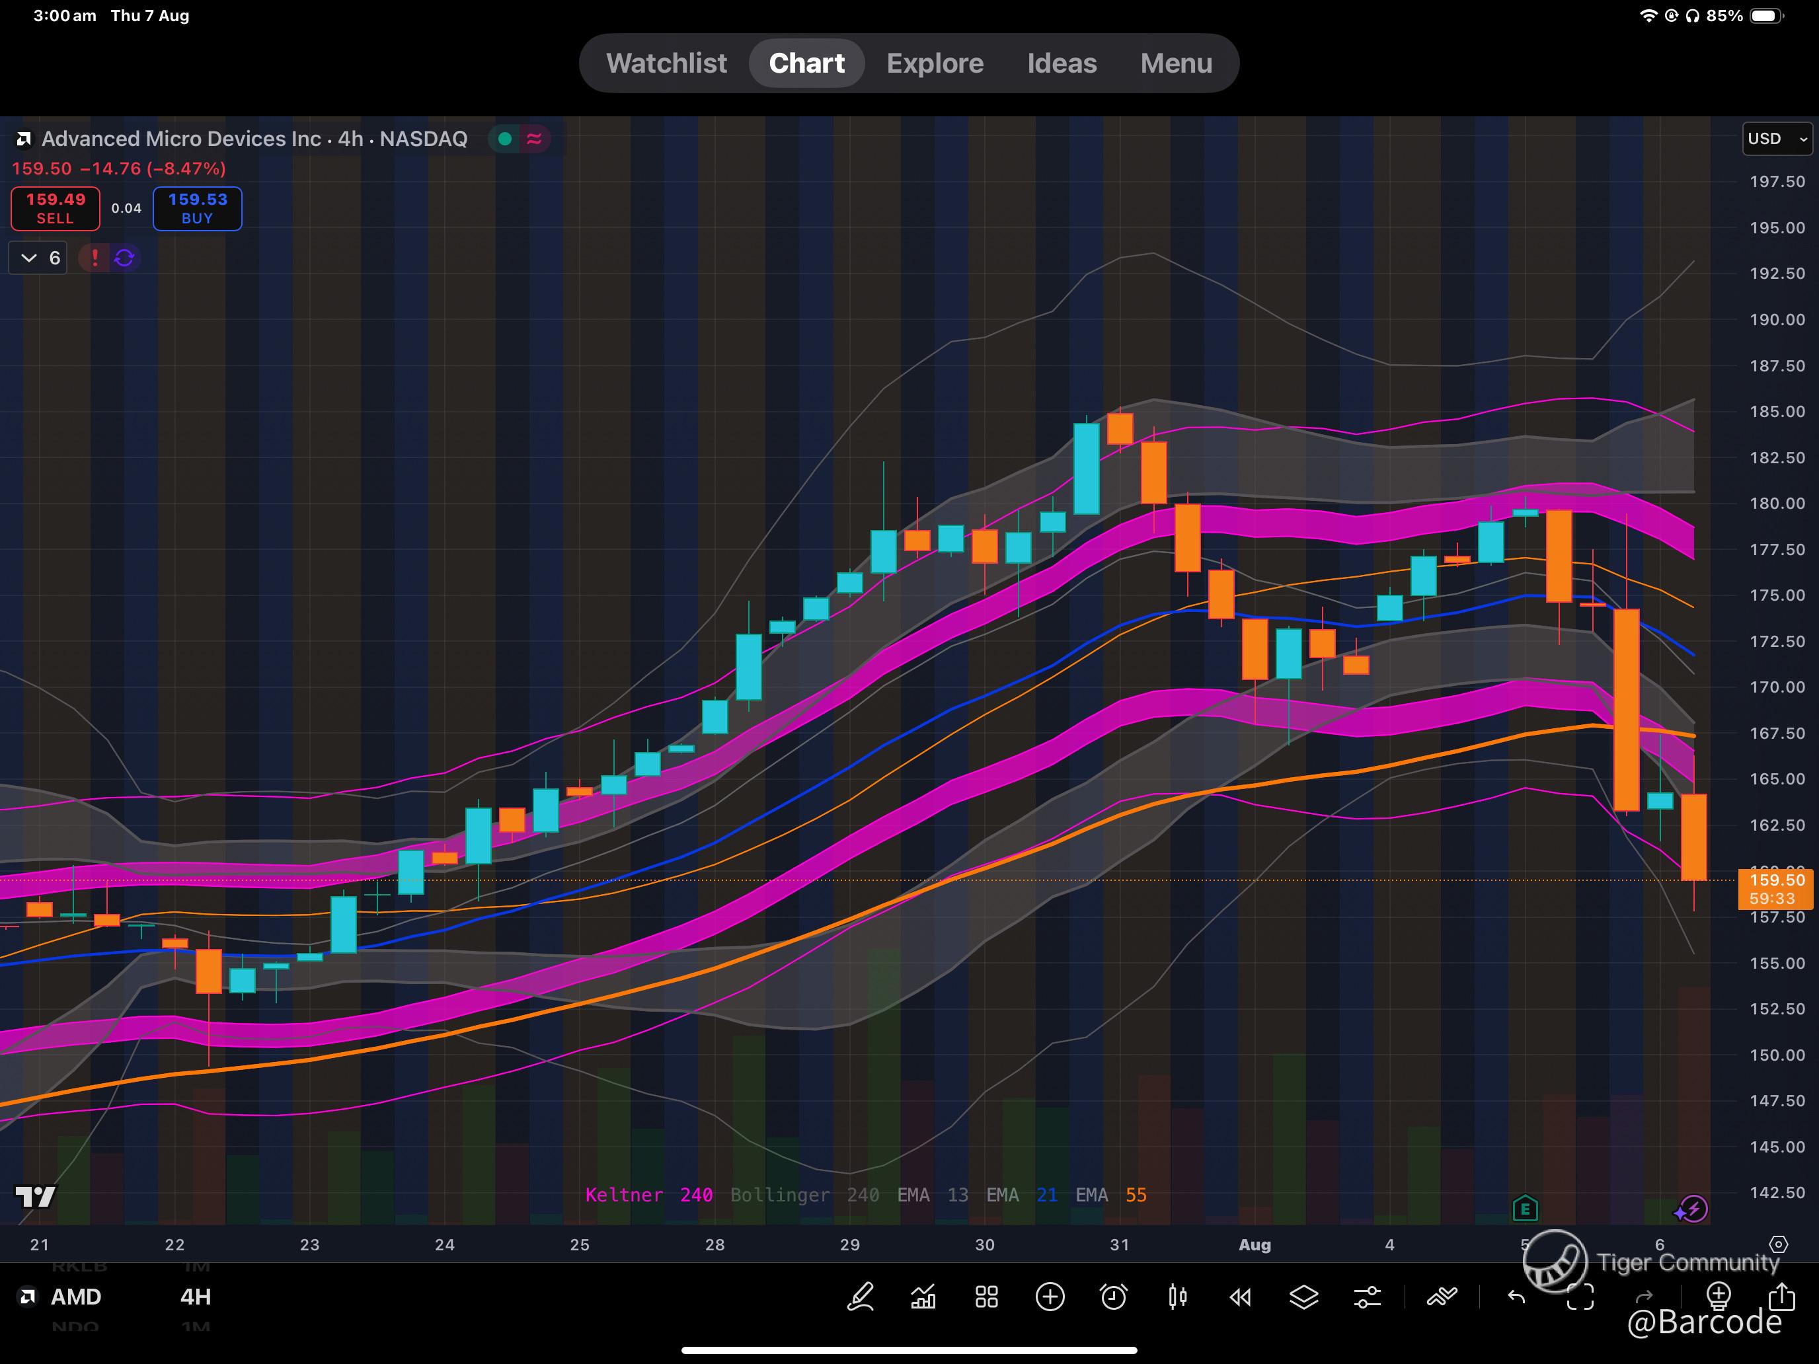Open the indicators chart icon
The height and width of the screenshot is (1364, 1819).
point(923,1297)
